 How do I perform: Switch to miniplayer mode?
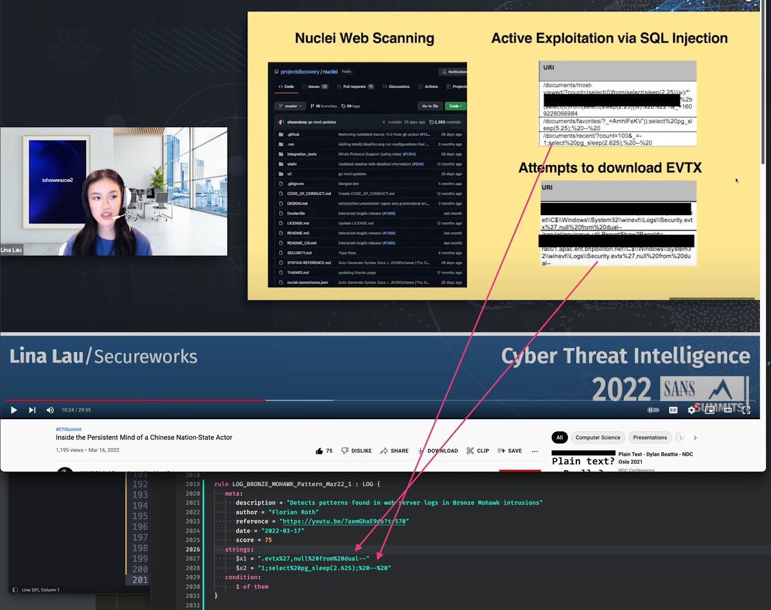[x=710, y=410]
